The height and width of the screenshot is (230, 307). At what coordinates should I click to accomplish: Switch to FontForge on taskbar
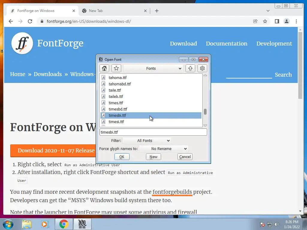tap(82, 224)
